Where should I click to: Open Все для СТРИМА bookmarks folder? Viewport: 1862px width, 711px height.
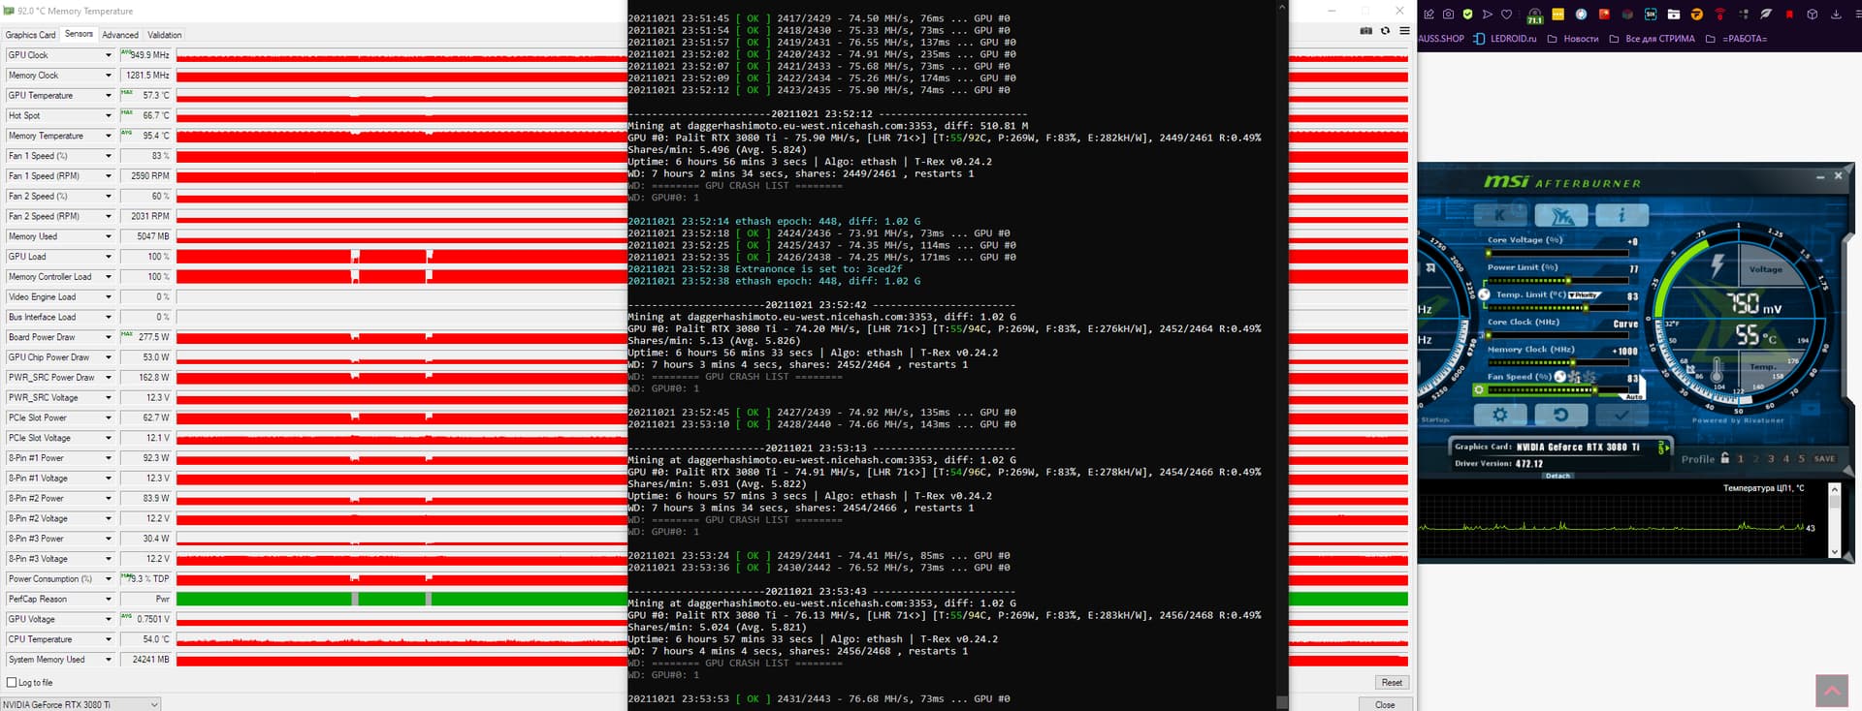pos(1652,39)
